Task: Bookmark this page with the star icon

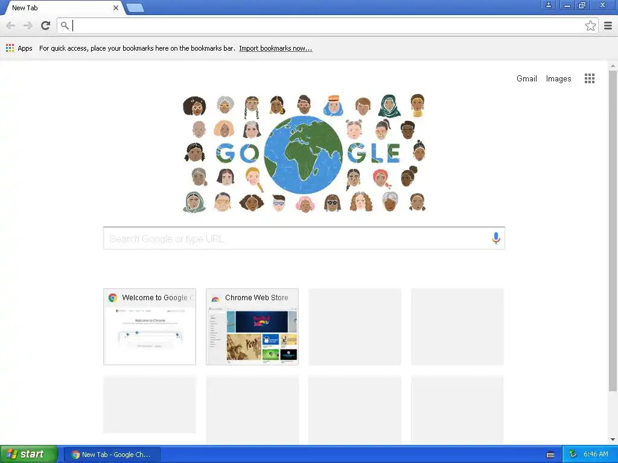Action: click(590, 25)
